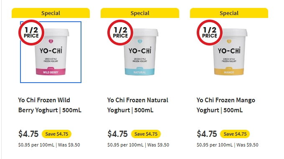The height and width of the screenshot is (159, 284).
Task: Open Yo Chi Frozen Wild Berry Yoghurt link
Action: tap(50, 105)
